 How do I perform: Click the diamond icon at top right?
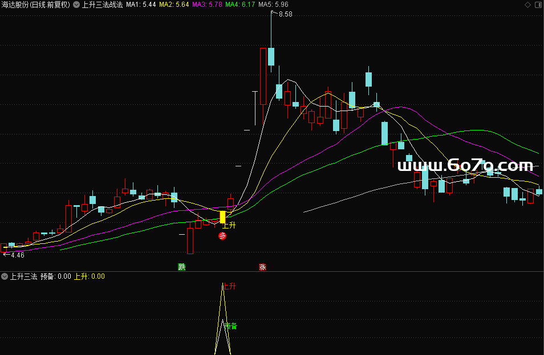[527, 5]
